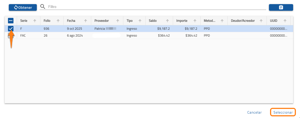Sort by Tipo column arrow
Image resolution: width=300 pixels, height=118 pixels.
pos(140,21)
